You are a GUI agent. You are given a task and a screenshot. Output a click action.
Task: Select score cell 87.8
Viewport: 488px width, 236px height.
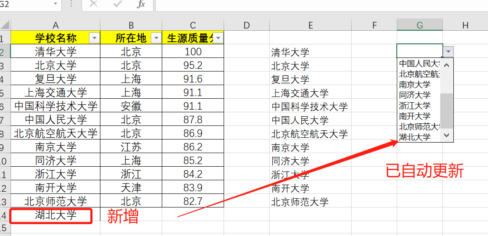pos(193,119)
